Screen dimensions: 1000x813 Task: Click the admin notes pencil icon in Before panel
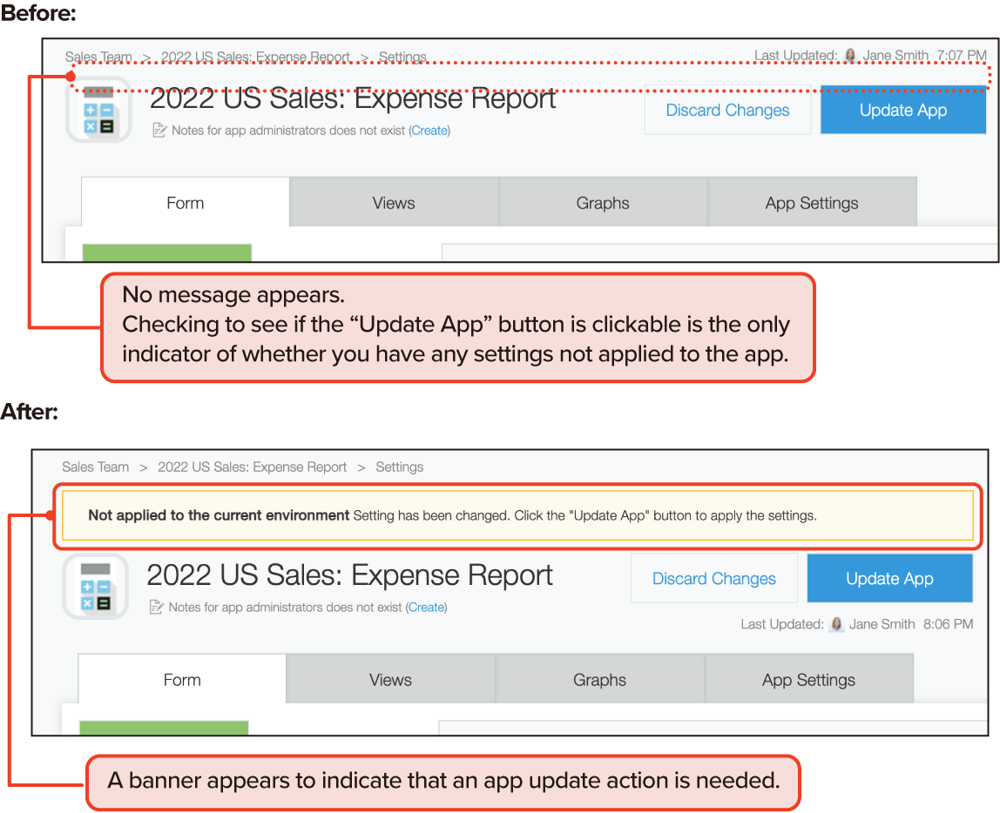point(159,131)
